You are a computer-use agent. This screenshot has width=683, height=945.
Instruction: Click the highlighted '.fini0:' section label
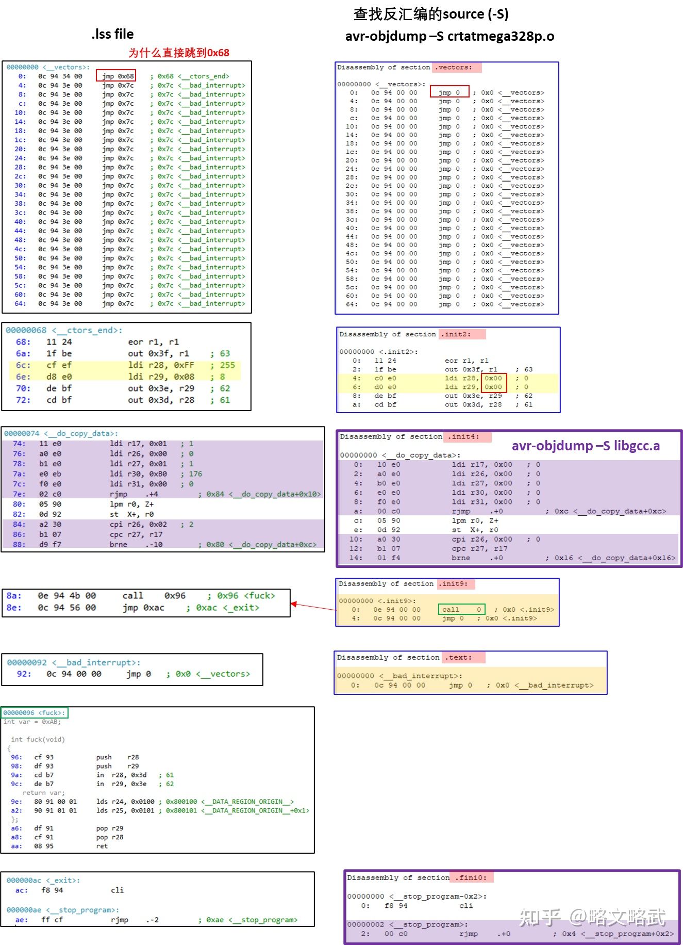point(471,877)
